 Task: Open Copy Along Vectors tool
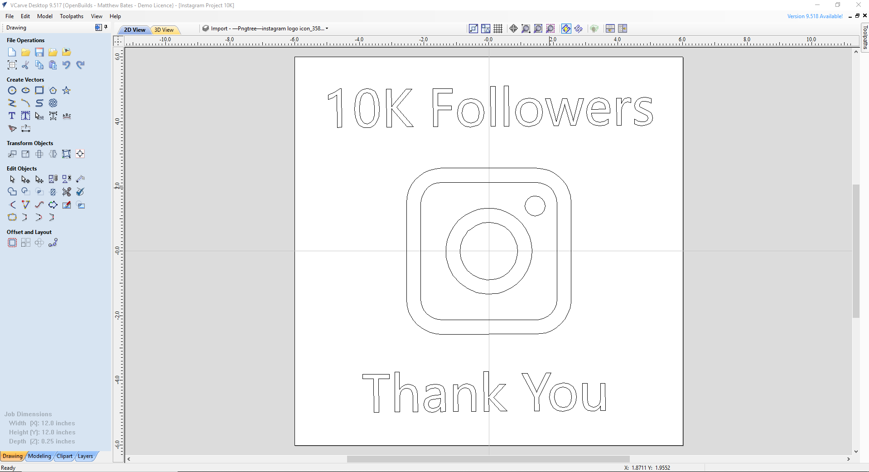(x=53, y=243)
